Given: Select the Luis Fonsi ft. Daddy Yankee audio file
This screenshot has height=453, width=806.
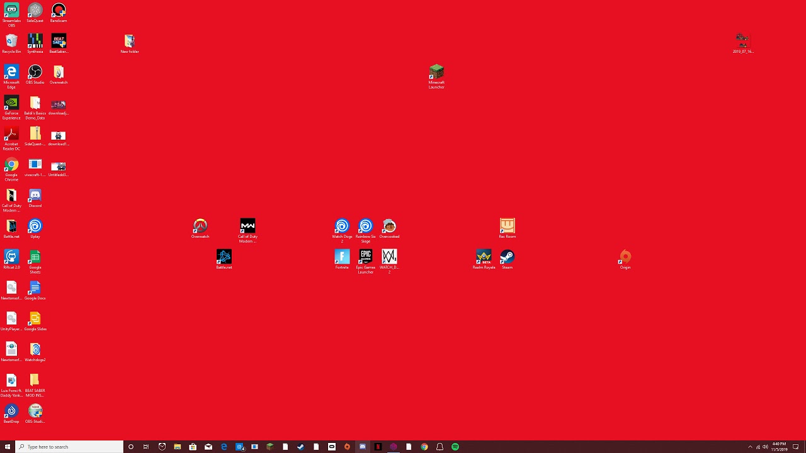Looking at the screenshot, I should (x=11, y=385).
